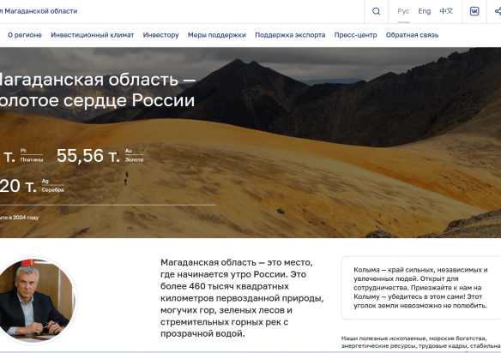
Task: Click the 'Серебра' Ag label
Action: (x=52, y=190)
